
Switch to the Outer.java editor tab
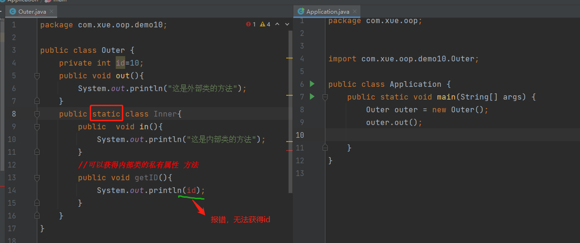[32, 11]
